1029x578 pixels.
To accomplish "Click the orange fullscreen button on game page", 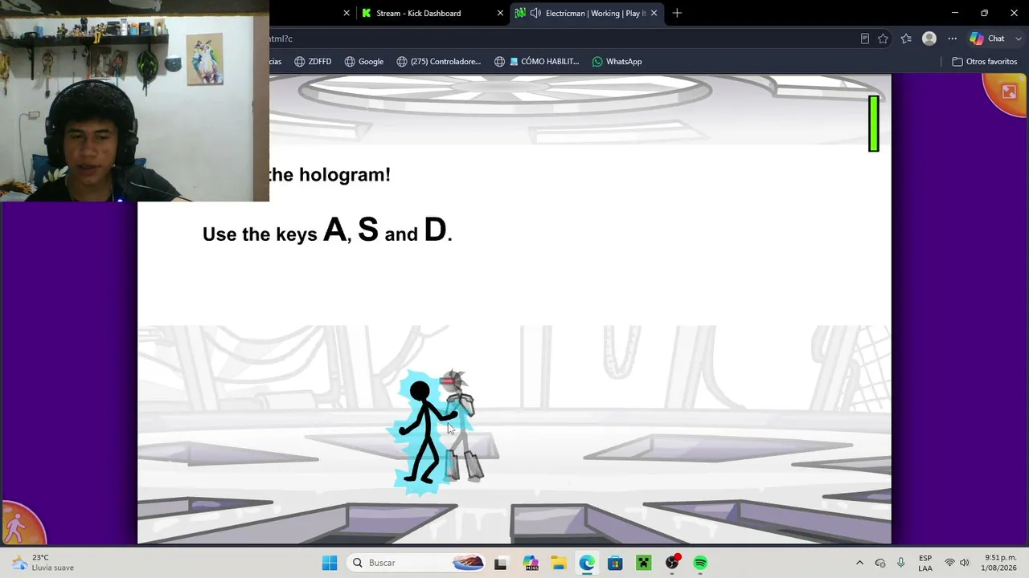I will (x=1007, y=94).
